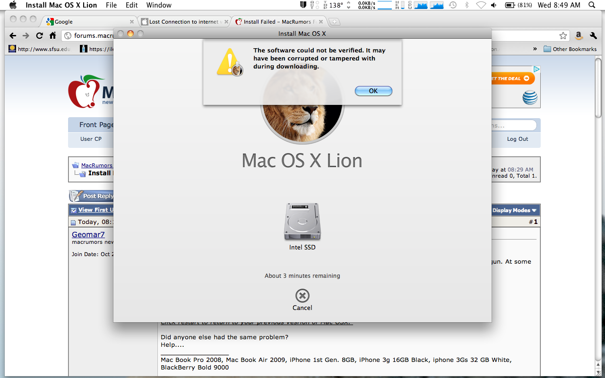Go back in Chrome
This screenshot has height=378, width=605.
pos(13,35)
